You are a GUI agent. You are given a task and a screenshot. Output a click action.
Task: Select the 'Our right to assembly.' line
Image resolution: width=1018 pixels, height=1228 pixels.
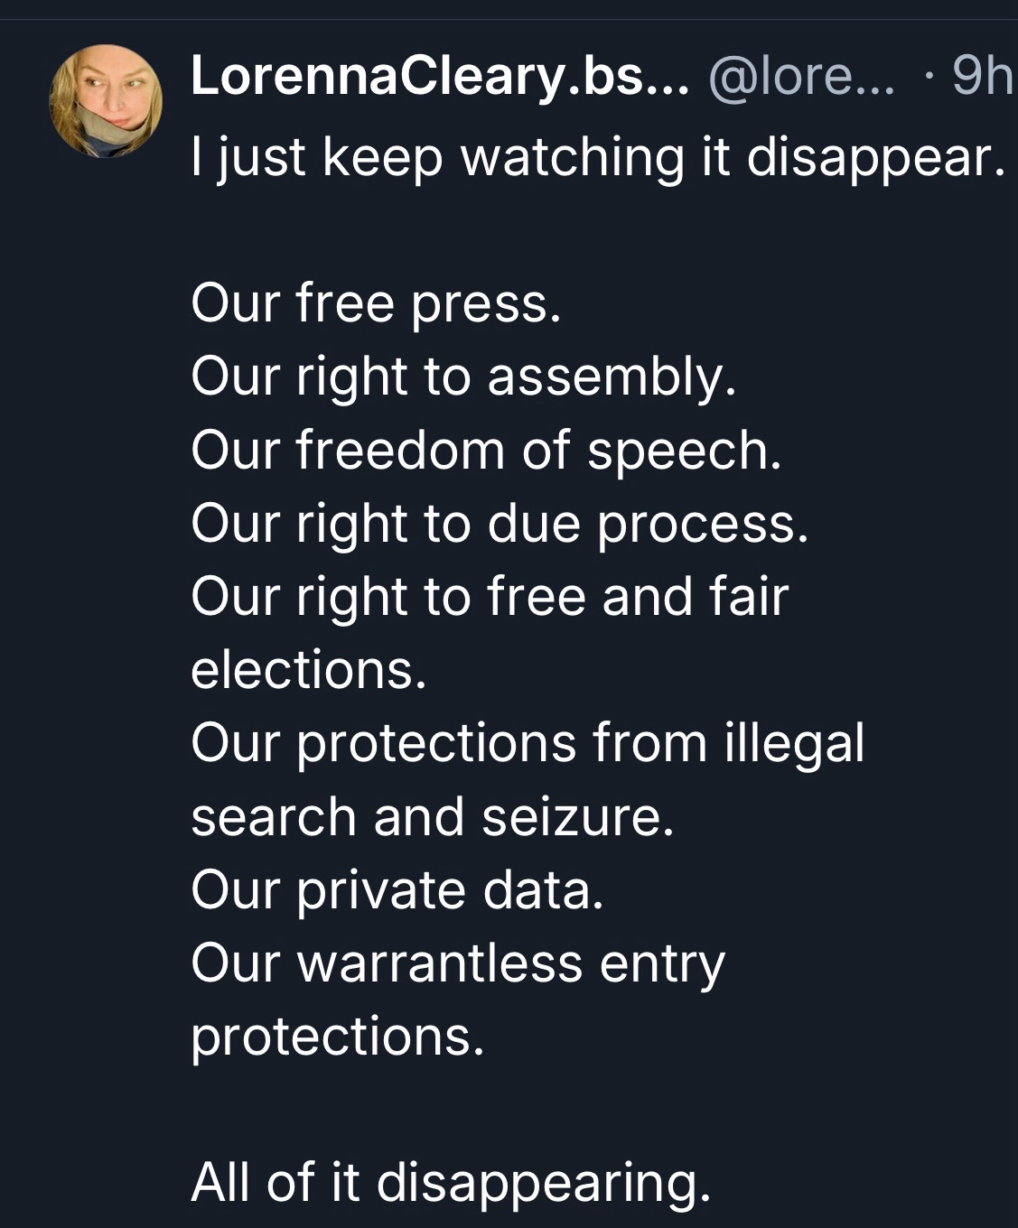pyautogui.click(x=463, y=377)
